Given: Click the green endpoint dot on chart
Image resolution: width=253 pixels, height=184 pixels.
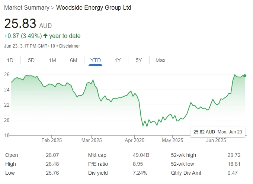Looking at the screenshot, I should (x=244, y=75).
